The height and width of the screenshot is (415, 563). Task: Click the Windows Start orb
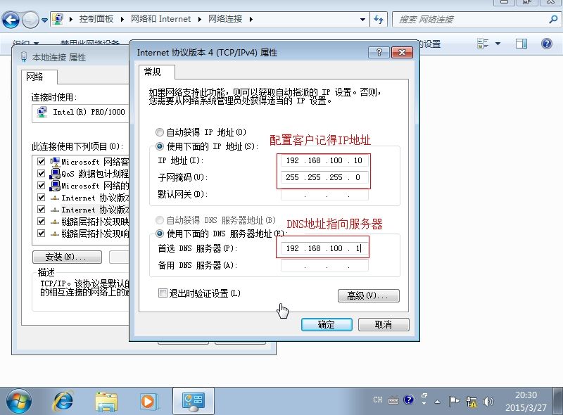19,400
